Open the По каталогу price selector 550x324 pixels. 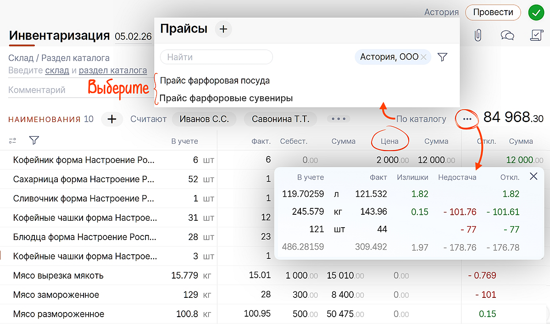tap(421, 119)
